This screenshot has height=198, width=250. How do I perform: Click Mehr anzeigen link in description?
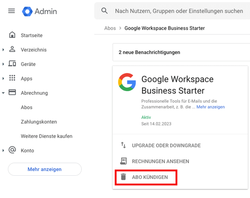(x=210, y=107)
